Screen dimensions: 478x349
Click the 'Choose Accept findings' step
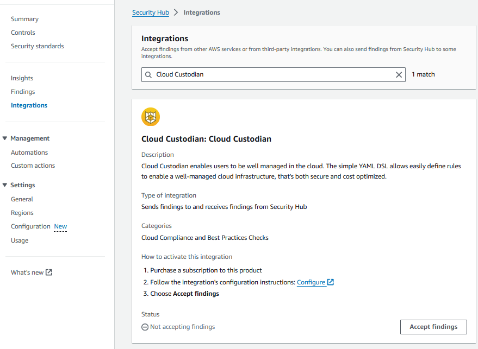click(184, 294)
